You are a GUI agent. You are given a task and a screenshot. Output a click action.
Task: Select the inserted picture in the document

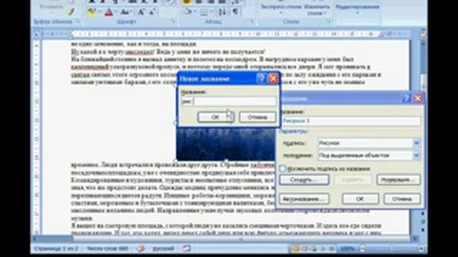pos(225,144)
